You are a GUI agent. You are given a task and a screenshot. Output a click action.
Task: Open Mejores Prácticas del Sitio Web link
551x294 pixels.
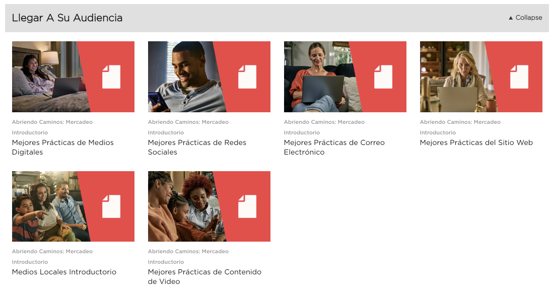(x=476, y=142)
